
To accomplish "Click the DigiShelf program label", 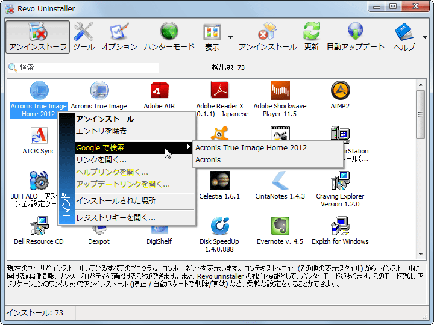I will [159, 241].
